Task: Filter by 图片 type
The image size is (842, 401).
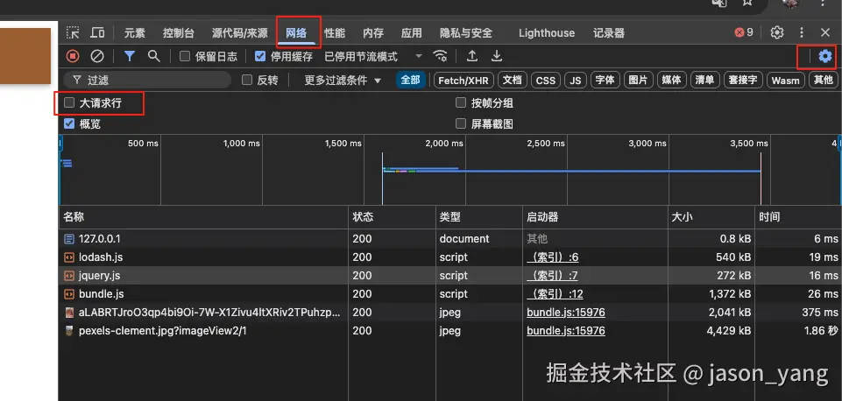Action: pyautogui.click(x=638, y=81)
